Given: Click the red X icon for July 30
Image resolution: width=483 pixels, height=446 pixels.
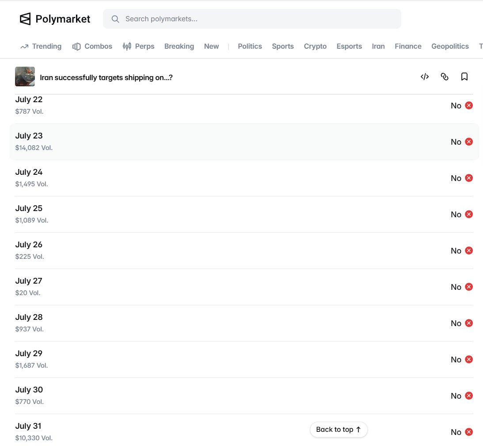Looking at the screenshot, I should [469, 396].
